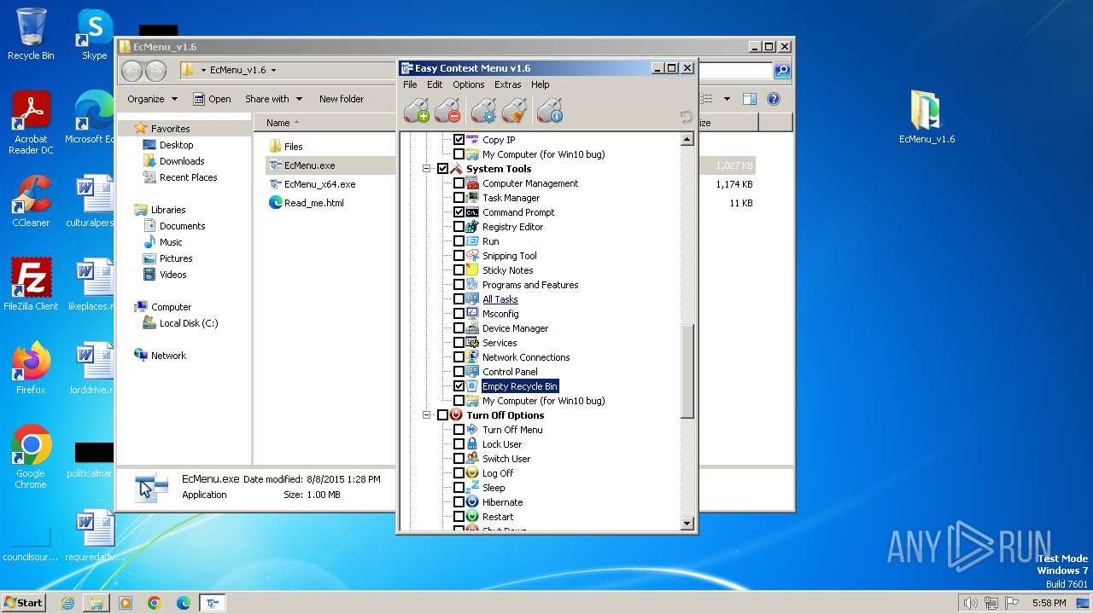Screen dimensions: 1093x614
Task: Click the tree scrollbar down arrow
Action: tap(687, 524)
